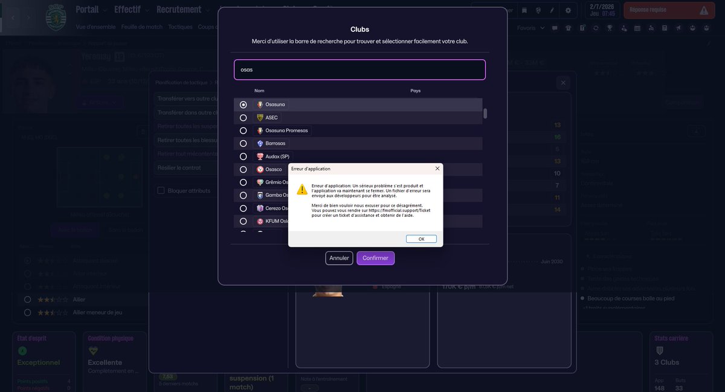Select the Gamba Os... radio button
Image resolution: width=725 pixels, height=392 pixels.
243,196
